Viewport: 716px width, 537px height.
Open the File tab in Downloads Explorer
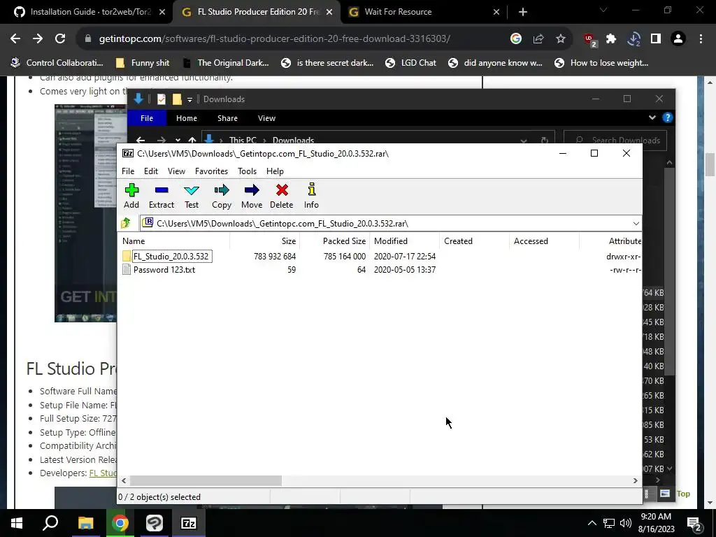(x=147, y=118)
